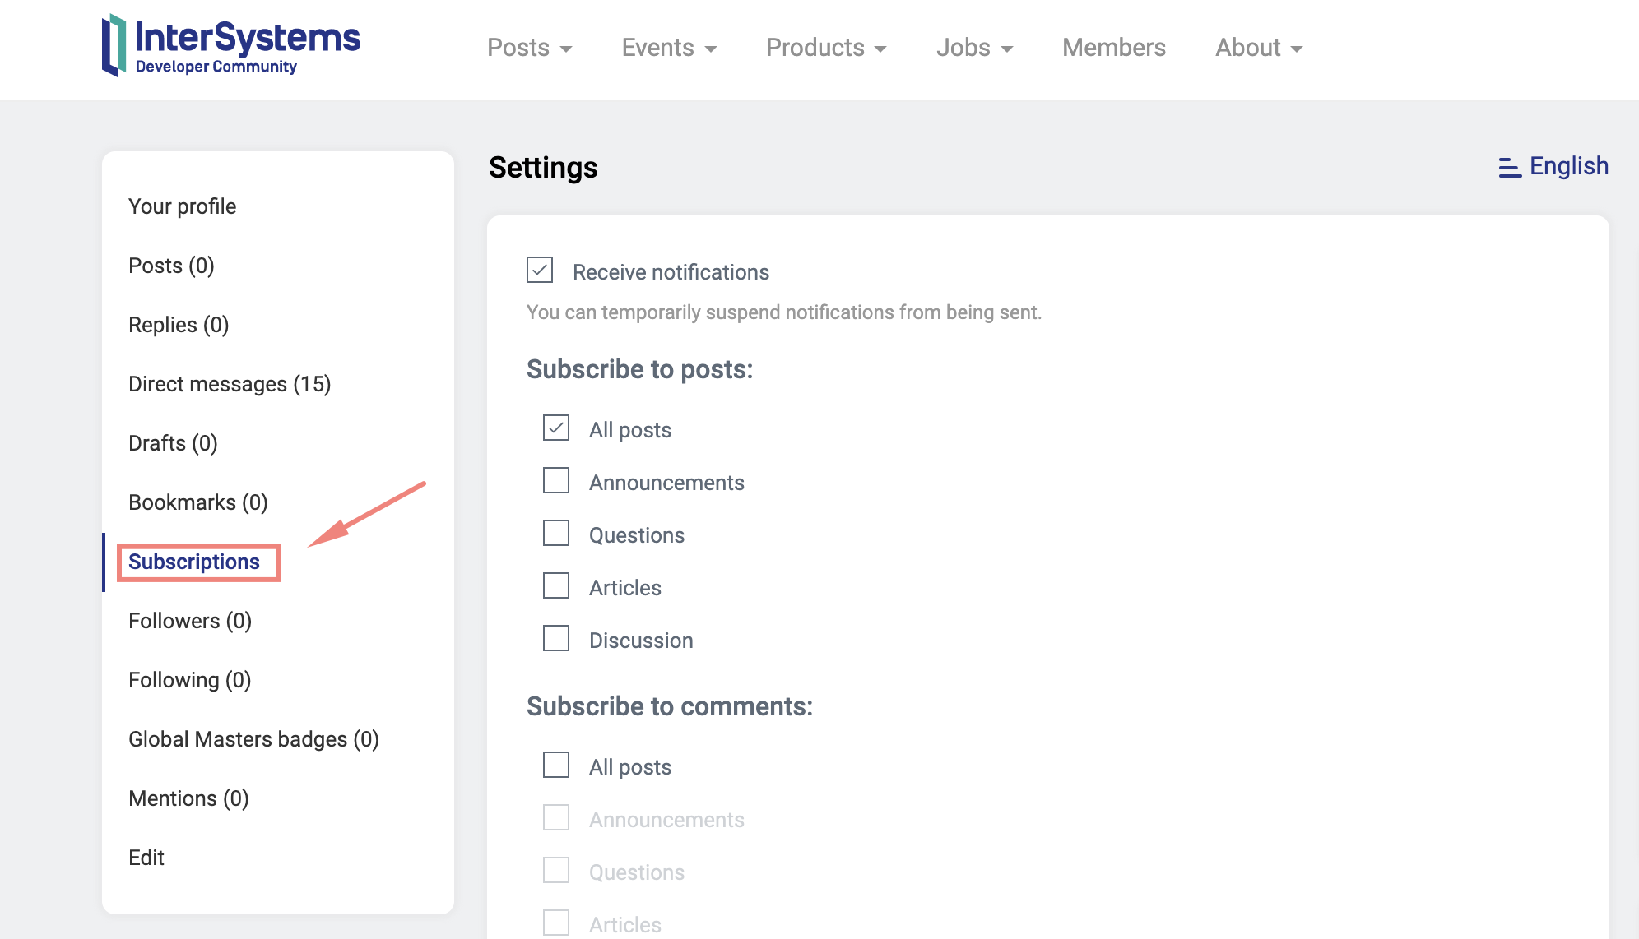Expand the About dropdown menu
This screenshot has width=1639, height=939.
coord(1258,48)
